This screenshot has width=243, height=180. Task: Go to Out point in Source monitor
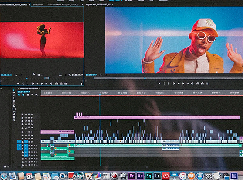point(51,84)
